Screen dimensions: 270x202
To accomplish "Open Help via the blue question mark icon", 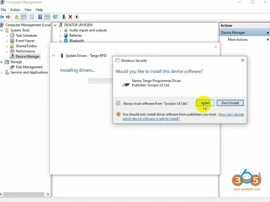I will [x=40, y=17].
